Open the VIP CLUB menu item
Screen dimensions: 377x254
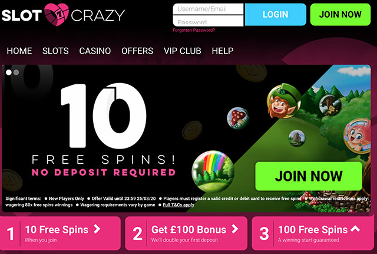[x=183, y=51]
